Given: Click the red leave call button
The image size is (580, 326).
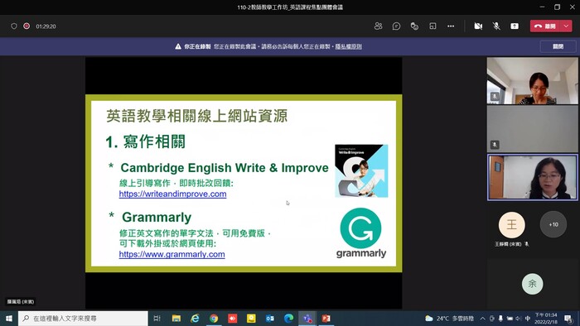Looking at the screenshot, I should click(546, 26).
